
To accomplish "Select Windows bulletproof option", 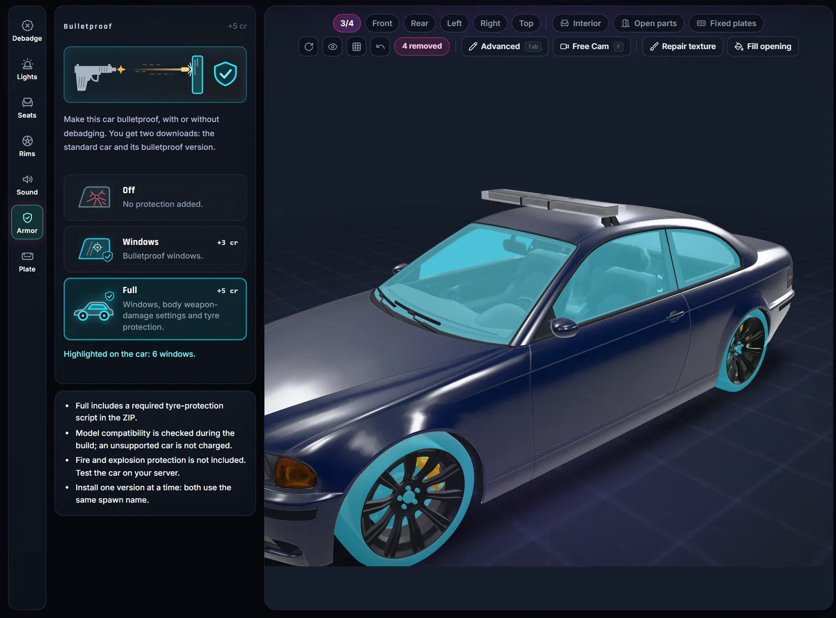I will pyautogui.click(x=155, y=249).
